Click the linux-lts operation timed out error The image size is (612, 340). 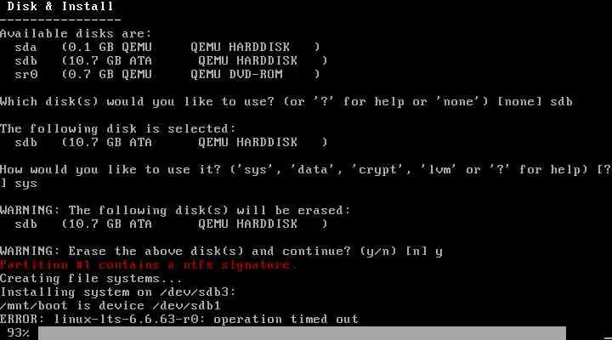pos(179,319)
